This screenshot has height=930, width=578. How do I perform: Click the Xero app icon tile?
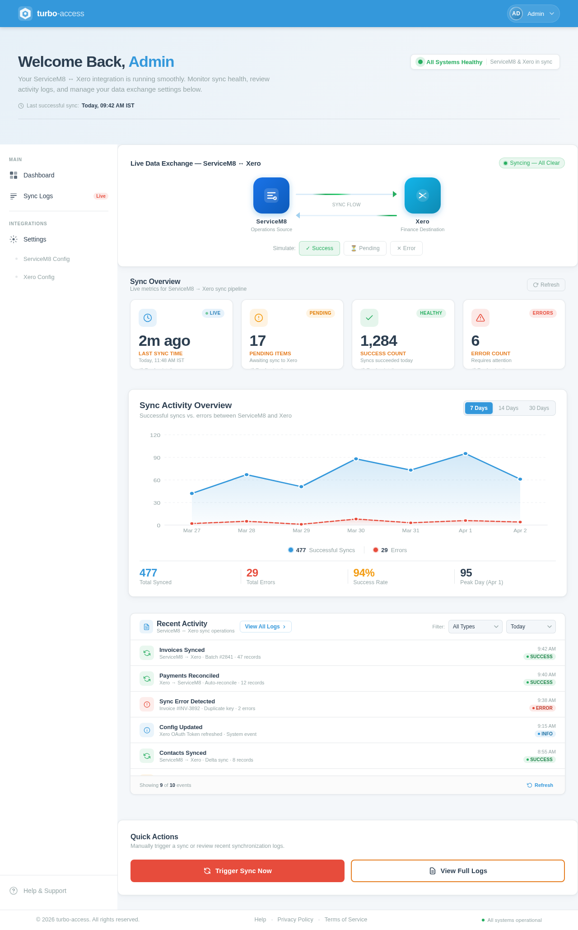pos(423,195)
